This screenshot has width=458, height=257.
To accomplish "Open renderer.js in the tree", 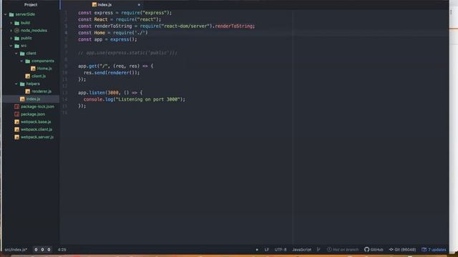I will pyautogui.click(x=42, y=91).
